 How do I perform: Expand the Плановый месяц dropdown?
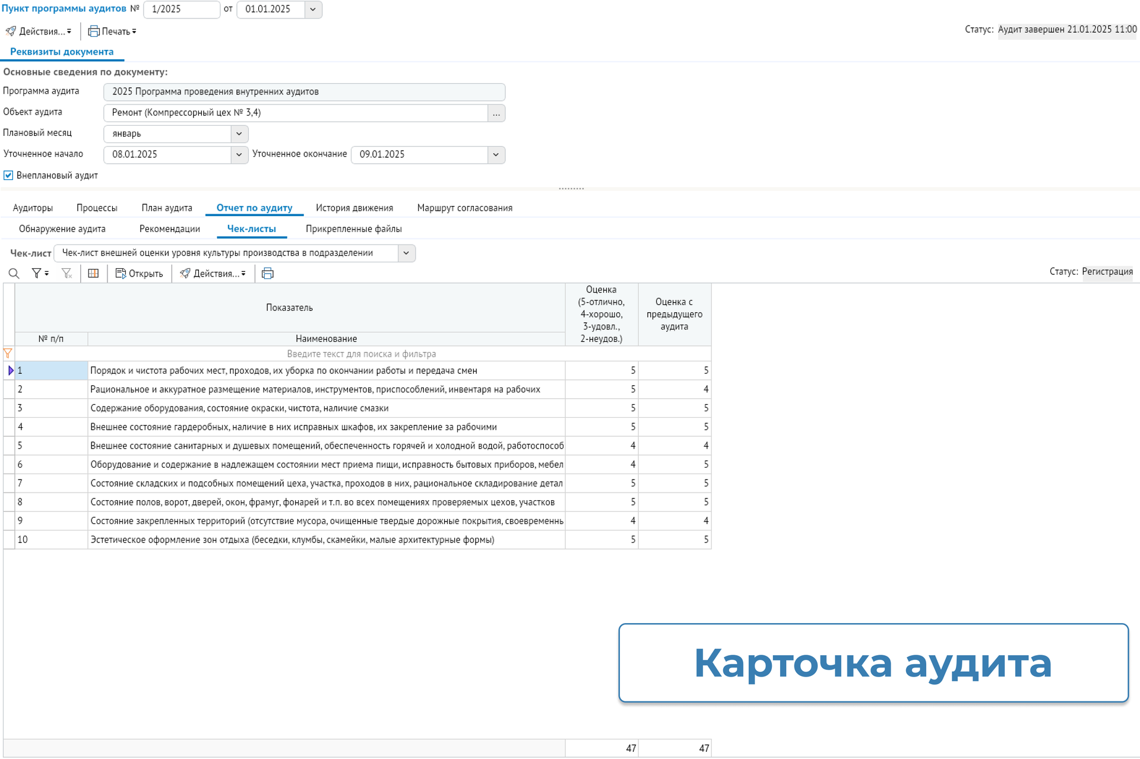(x=239, y=134)
